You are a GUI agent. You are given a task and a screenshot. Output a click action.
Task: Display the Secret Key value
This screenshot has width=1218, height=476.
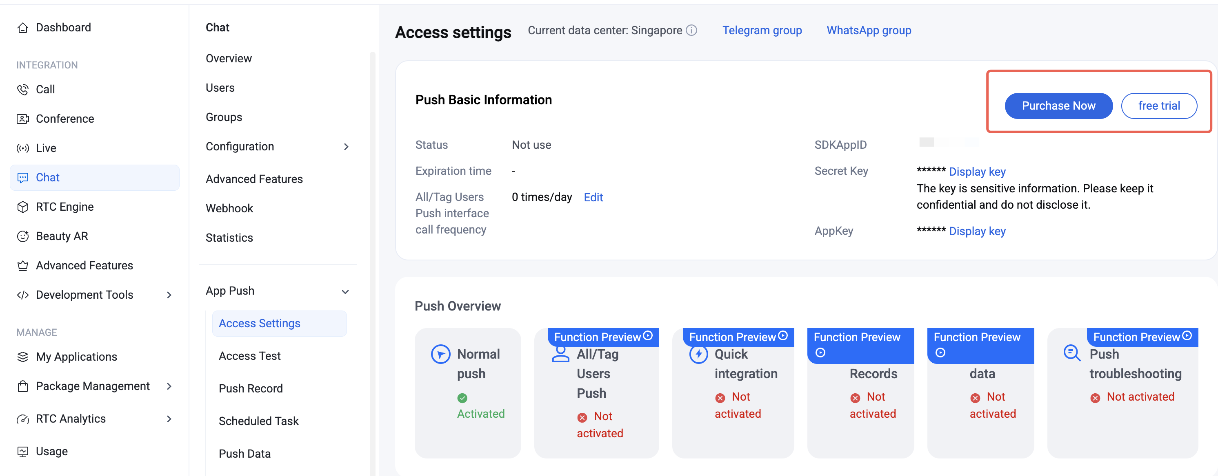(x=977, y=172)
